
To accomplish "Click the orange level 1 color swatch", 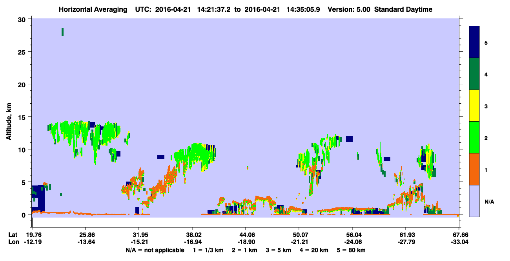I will pos(474,169).
